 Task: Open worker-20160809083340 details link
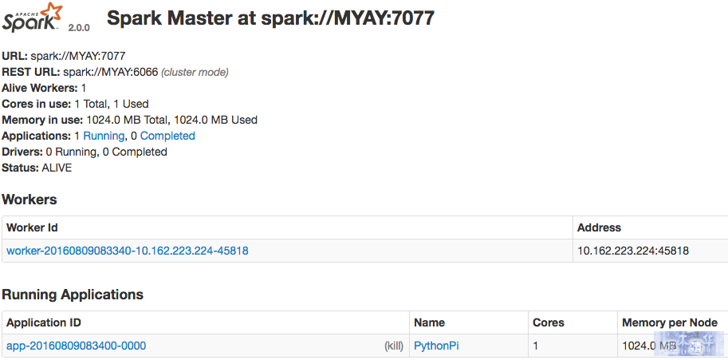128,251
